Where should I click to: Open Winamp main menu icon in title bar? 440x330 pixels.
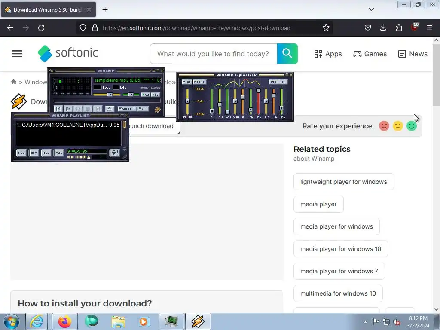click(x=51, y=71)
